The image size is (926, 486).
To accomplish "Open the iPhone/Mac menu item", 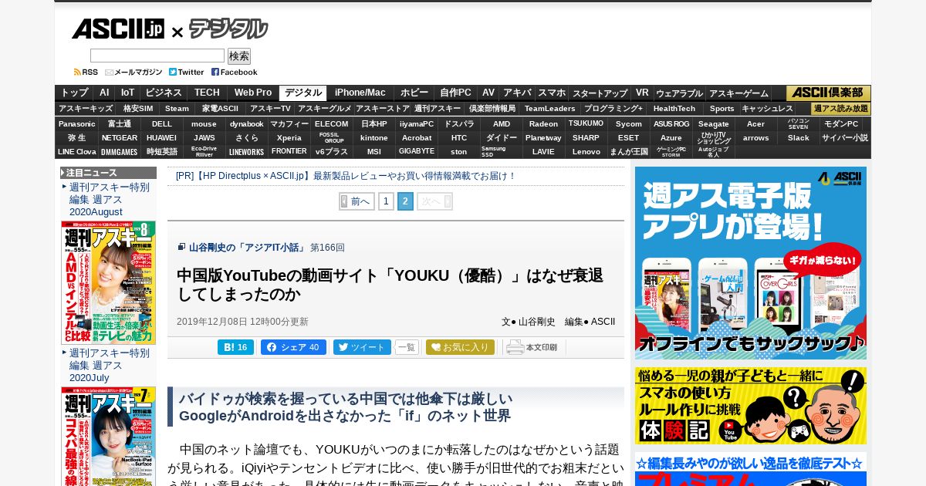I will [x=360, y=93].
